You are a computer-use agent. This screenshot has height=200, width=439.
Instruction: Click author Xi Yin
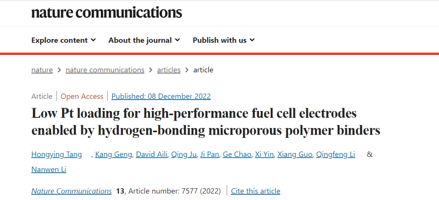coord(264,154)
